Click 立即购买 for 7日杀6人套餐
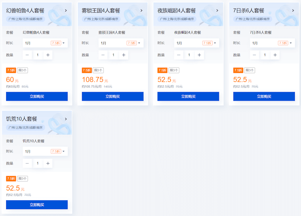The height and width of the screenshot is (216, 301). coord(264,96)
